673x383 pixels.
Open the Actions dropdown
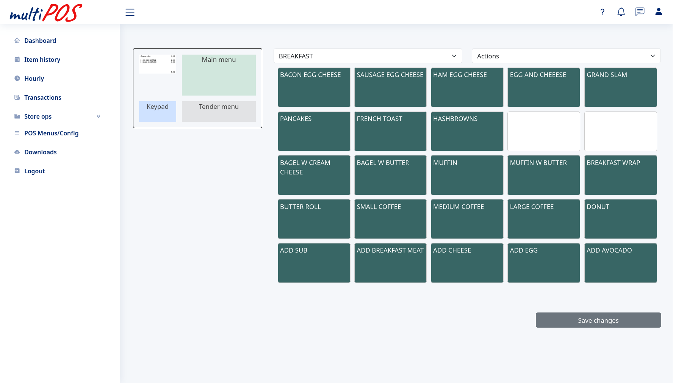point(566,56)
